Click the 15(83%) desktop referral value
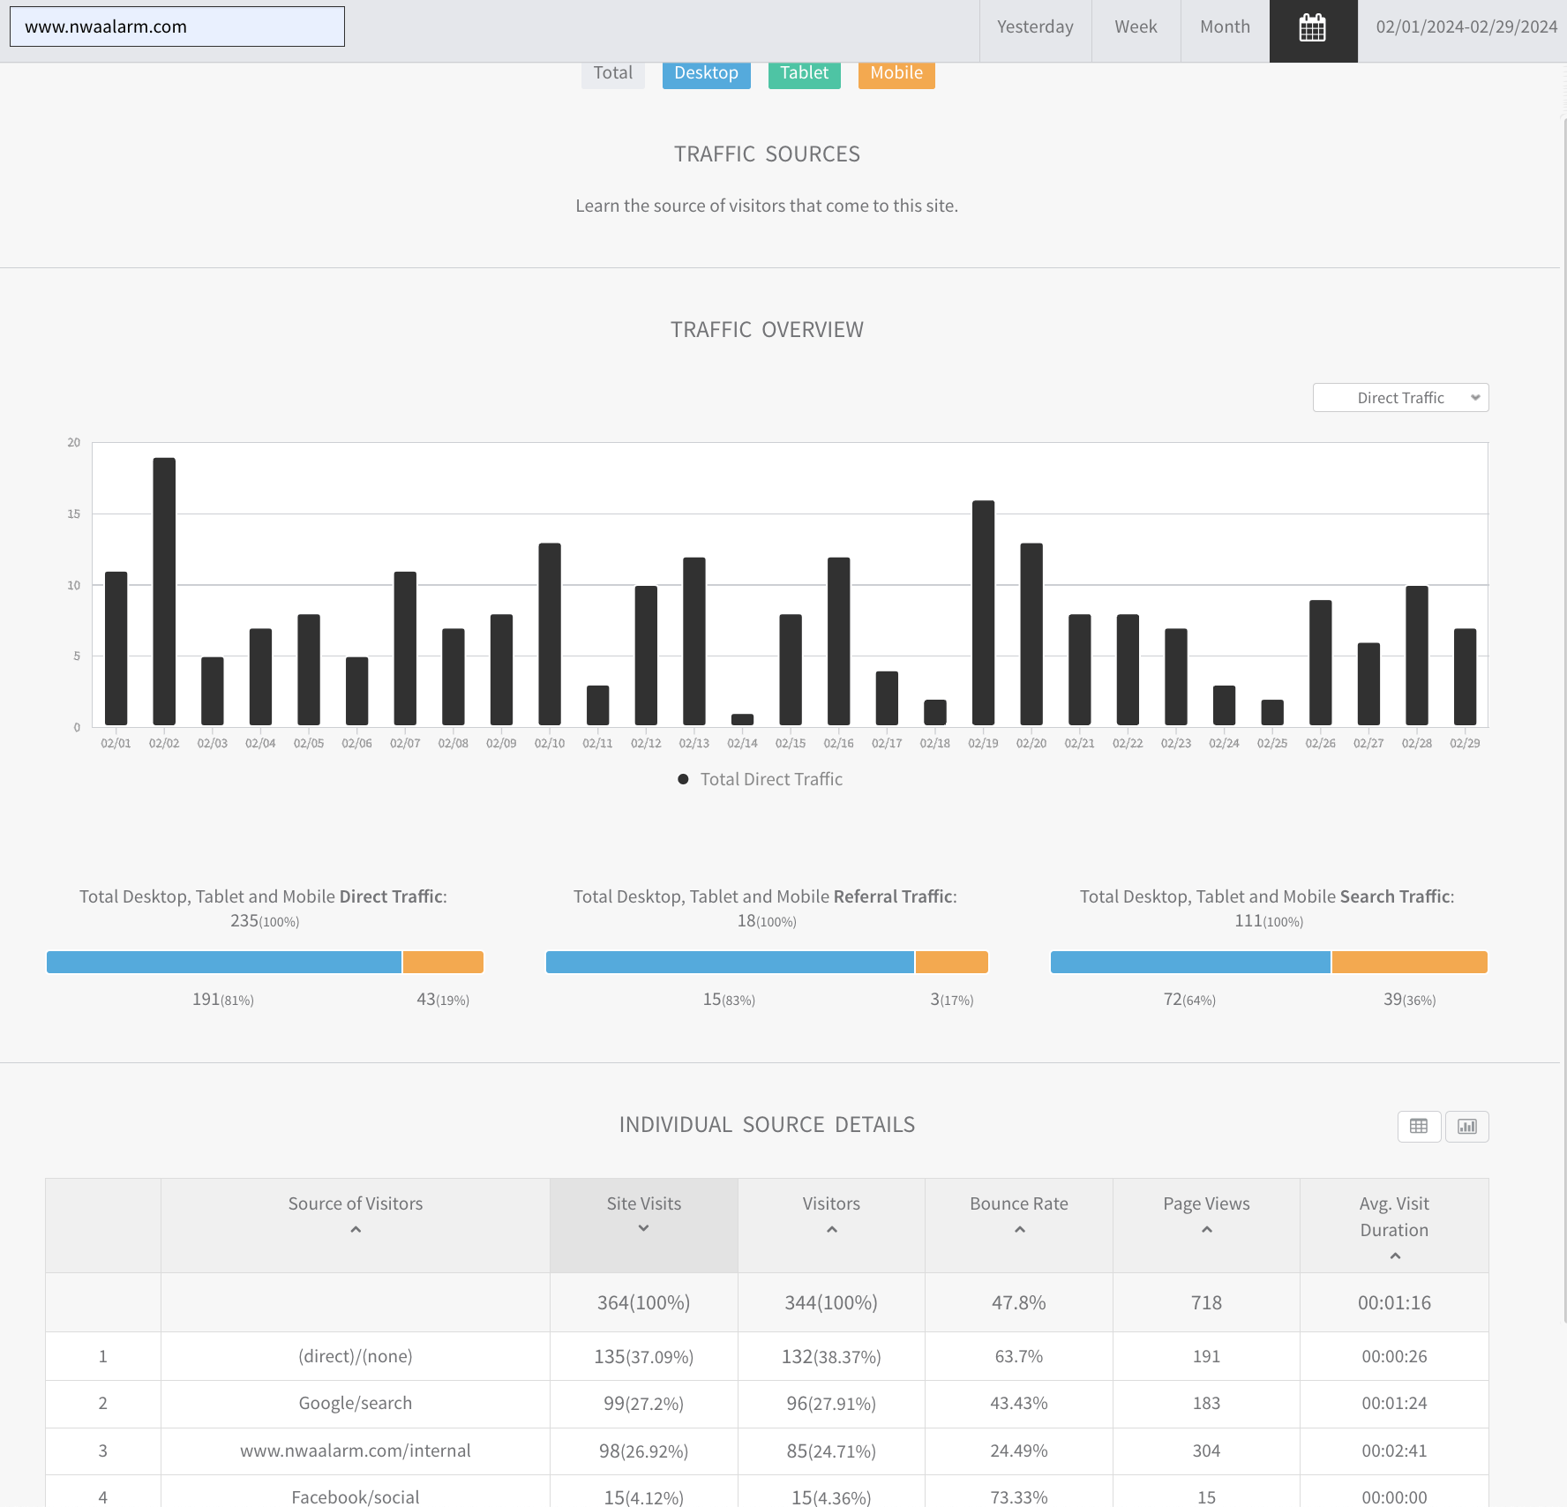This screenshot has width=1567, height=1507. (x=730, y=1000)
